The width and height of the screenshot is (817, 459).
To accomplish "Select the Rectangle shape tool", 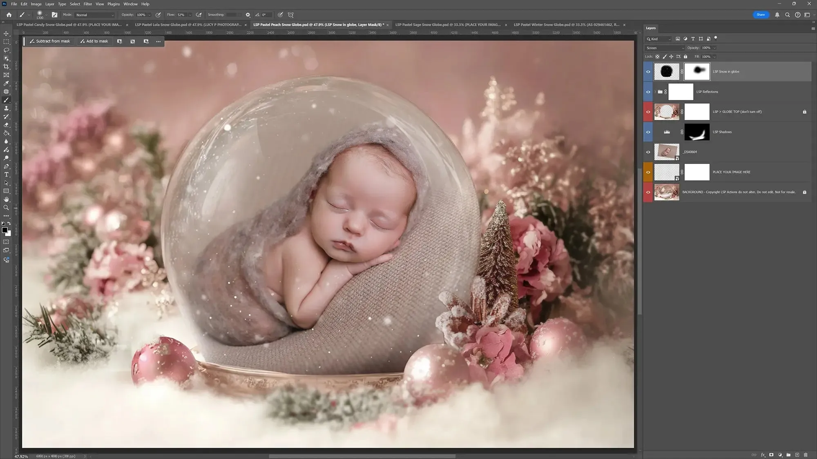I will [x=6, y=191].
